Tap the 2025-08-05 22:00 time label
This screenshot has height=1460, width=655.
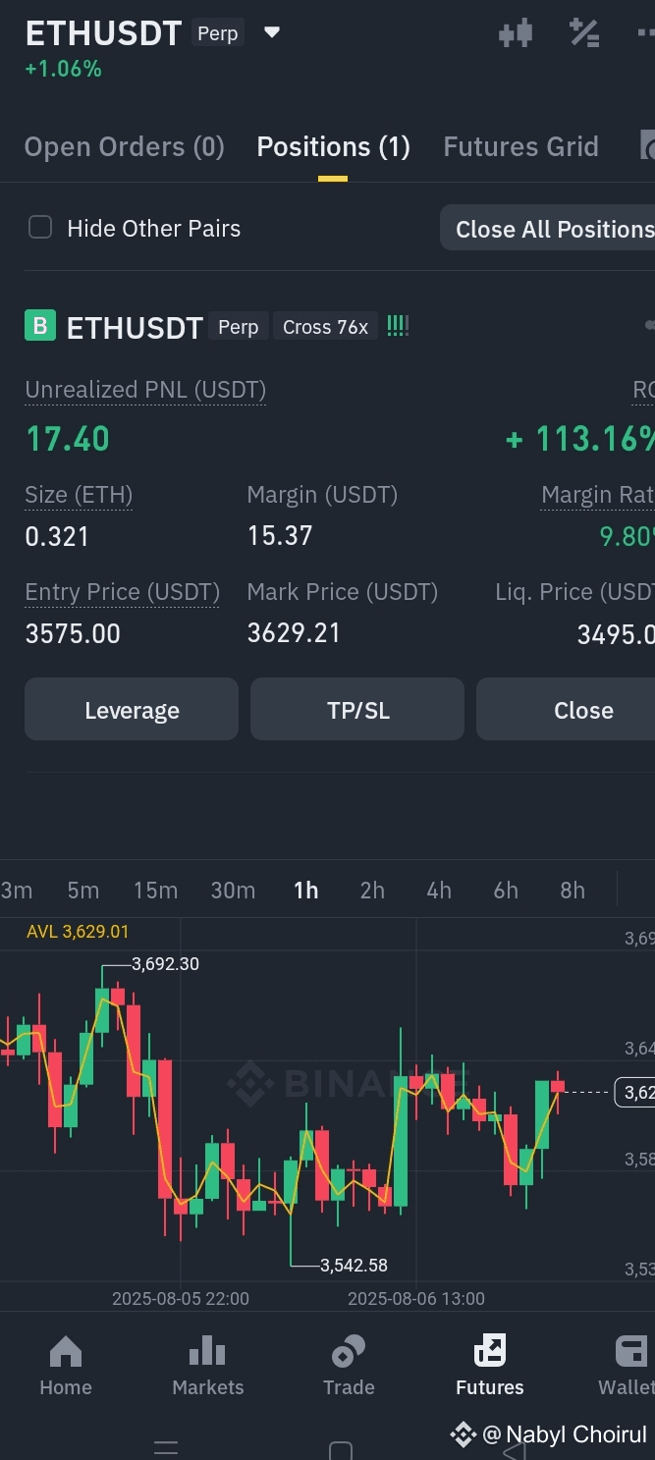pos(181,1298)
